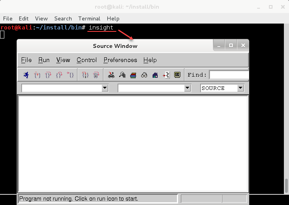Click into the Find text field
This screenshot has height=205, width=289.
pos(229,75)
